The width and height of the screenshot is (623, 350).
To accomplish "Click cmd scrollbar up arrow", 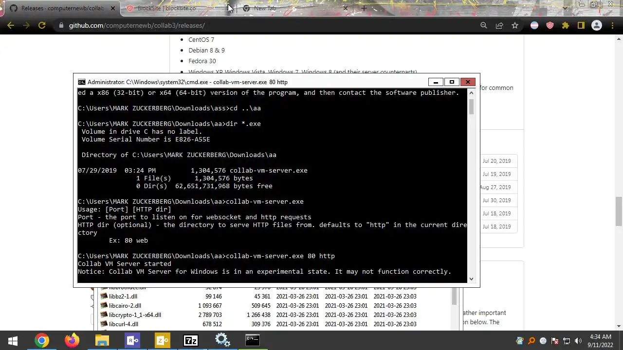I will [471, 93].
